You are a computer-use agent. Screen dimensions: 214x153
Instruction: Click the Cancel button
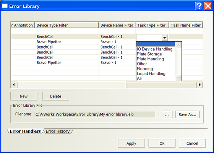coord(192,143)
